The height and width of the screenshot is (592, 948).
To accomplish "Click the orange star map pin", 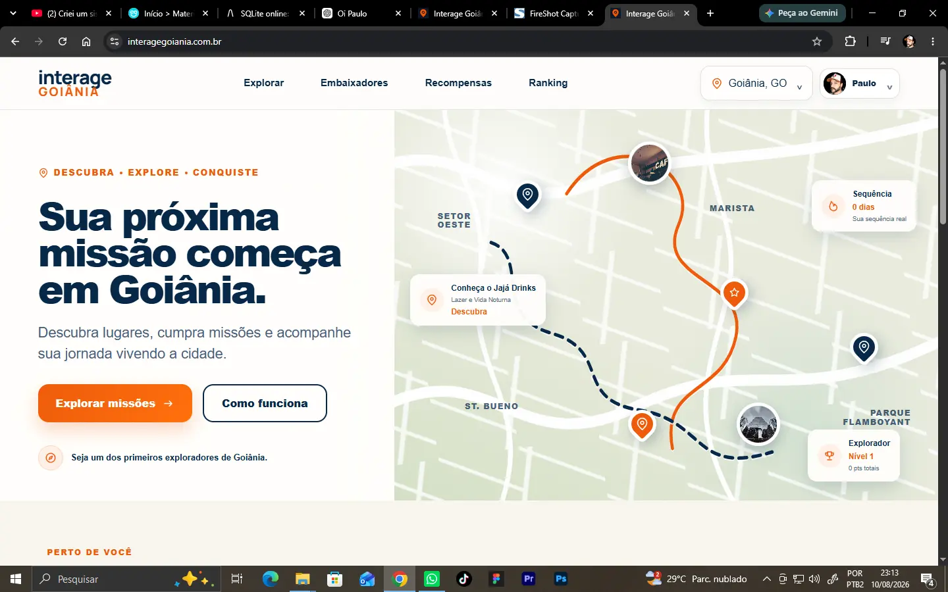I will [x=734, y=293].
